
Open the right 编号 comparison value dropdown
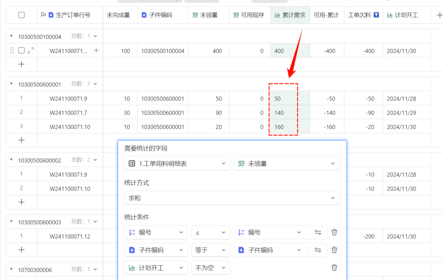coord(271,232)
